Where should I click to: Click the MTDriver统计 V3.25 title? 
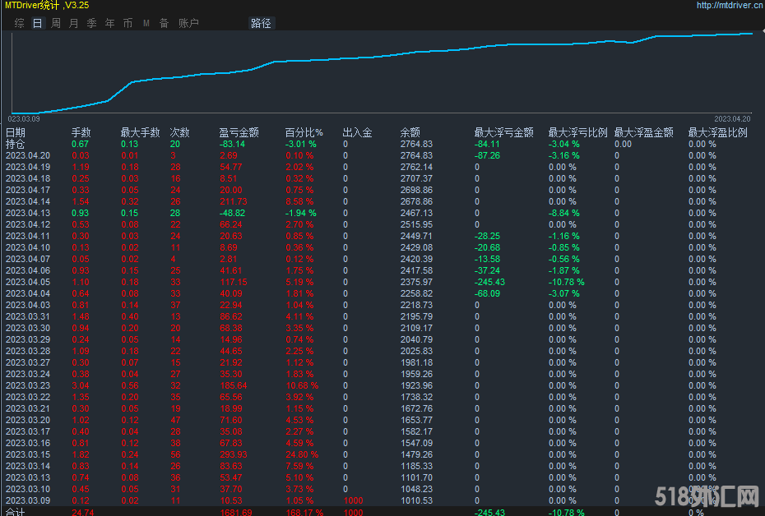tap(44, 6)
